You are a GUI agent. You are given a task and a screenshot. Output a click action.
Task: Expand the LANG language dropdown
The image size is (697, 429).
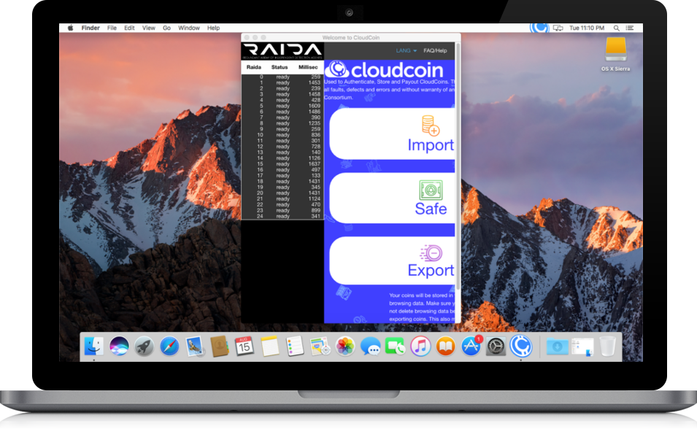(407, 50)
